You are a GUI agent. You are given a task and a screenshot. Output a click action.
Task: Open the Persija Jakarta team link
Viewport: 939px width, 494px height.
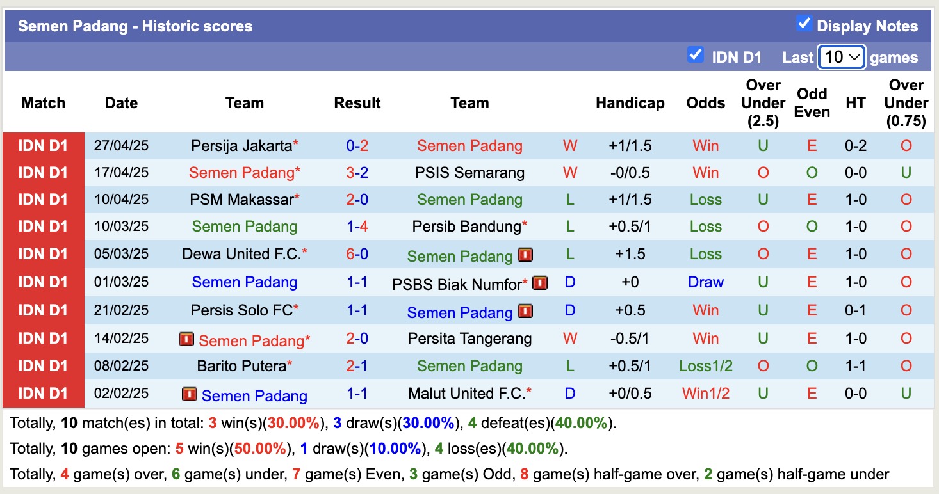click(243, 145)
